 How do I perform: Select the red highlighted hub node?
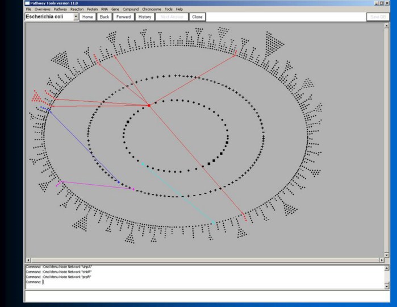coord(149,105)
